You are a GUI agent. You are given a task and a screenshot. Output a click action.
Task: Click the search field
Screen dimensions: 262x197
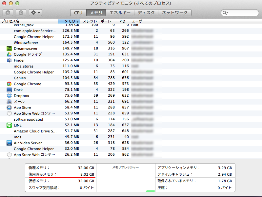click(240, 13)
